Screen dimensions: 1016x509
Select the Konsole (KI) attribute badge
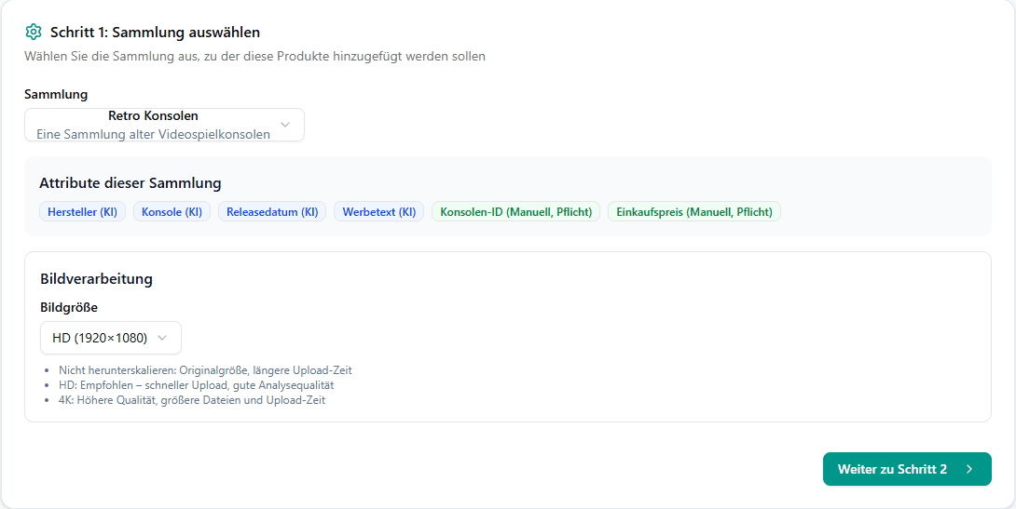pos(172,212)
